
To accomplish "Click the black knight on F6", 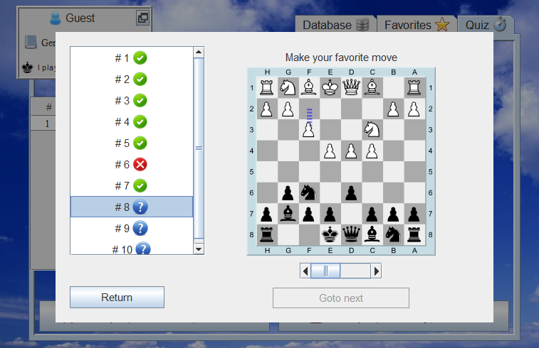I will click(309, 192).
